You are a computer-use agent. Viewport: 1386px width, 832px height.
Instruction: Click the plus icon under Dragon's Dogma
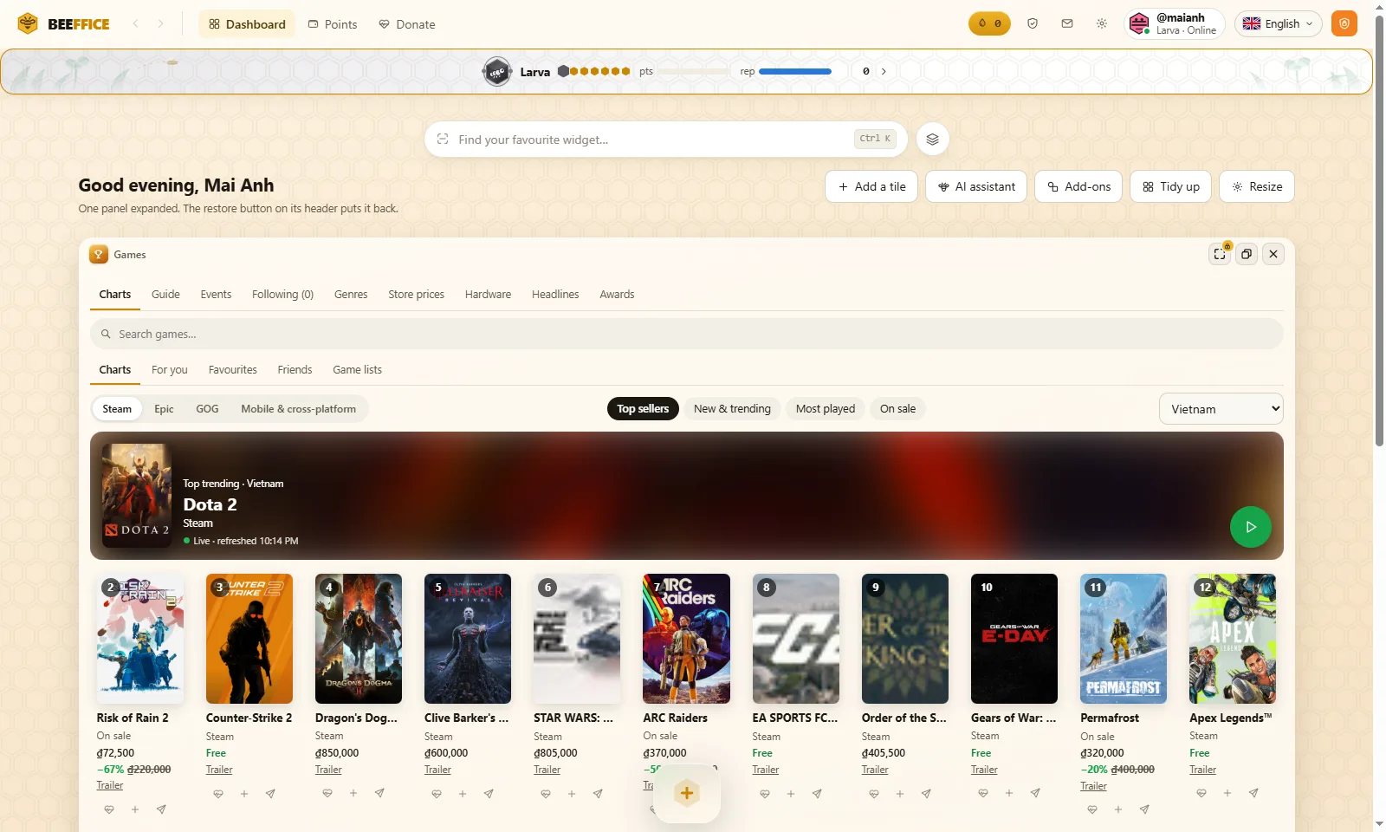pos(353,793)
